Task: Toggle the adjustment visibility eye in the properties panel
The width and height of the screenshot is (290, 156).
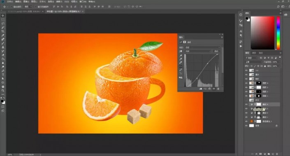Action: coord(214,89)
